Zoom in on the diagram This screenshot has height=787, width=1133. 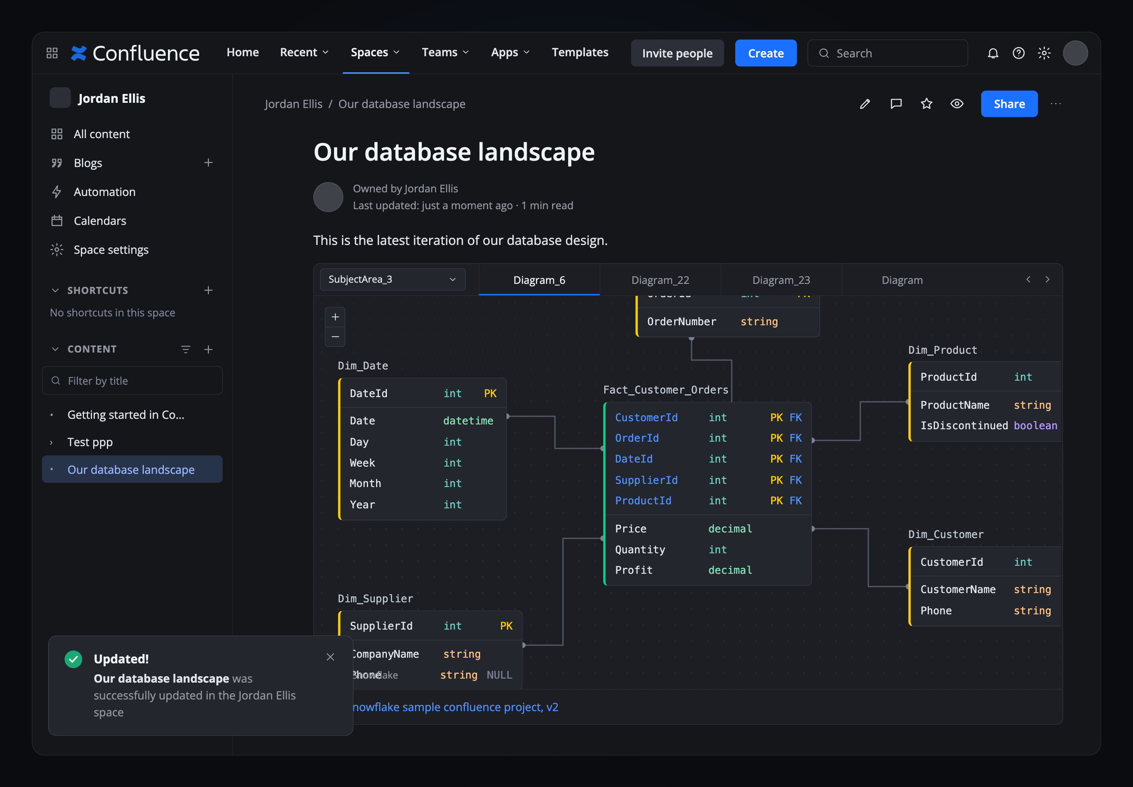335,316
